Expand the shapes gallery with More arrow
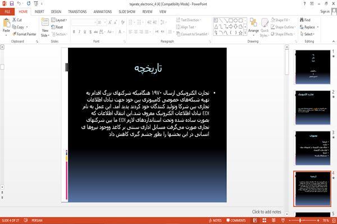This screenshot has width=337, height=224. pos(245,33)
